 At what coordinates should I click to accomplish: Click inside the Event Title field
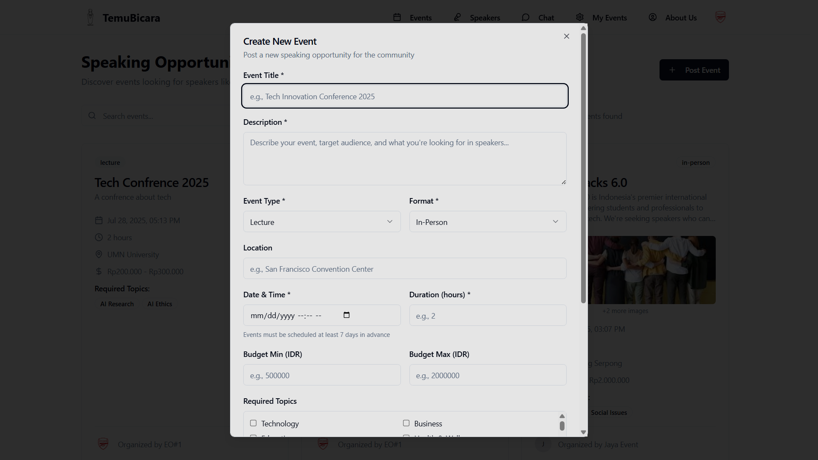click(x=404, y=96)
